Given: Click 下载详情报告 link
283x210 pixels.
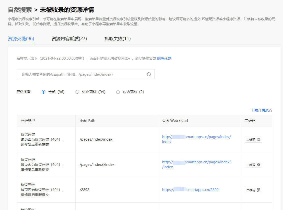Looking at the screenshot, I should (261, 110).
